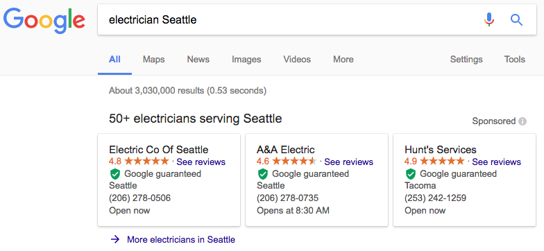The height and width of the screenshot is (251, 544).
Task: Click the arrow next to More electricians
Action: (x=115, y=239)
